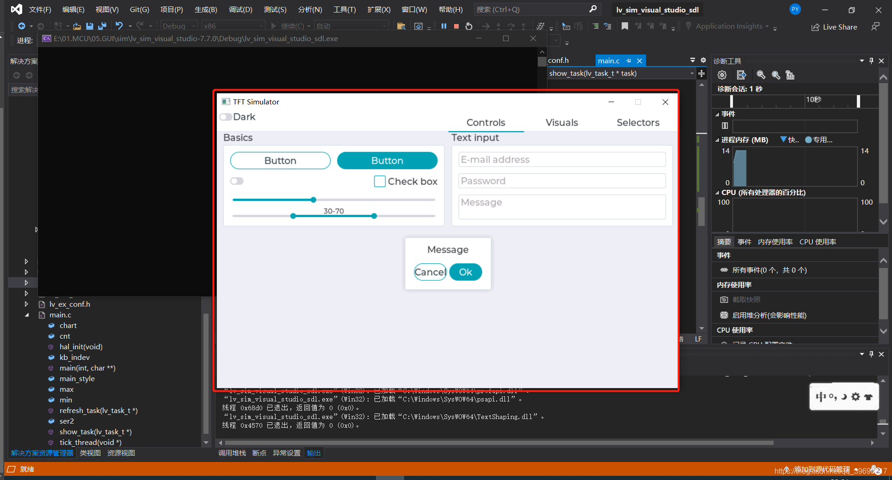The image size is (892, 480).
Task: Click the Live Share button
Action: pyautogui.click(x=834, y=27)
